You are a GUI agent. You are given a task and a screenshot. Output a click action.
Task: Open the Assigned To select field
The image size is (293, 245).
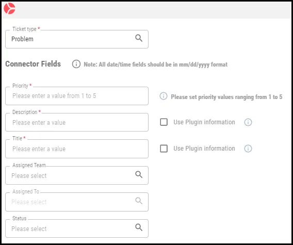pyautogui.click(x=77, y=202)
